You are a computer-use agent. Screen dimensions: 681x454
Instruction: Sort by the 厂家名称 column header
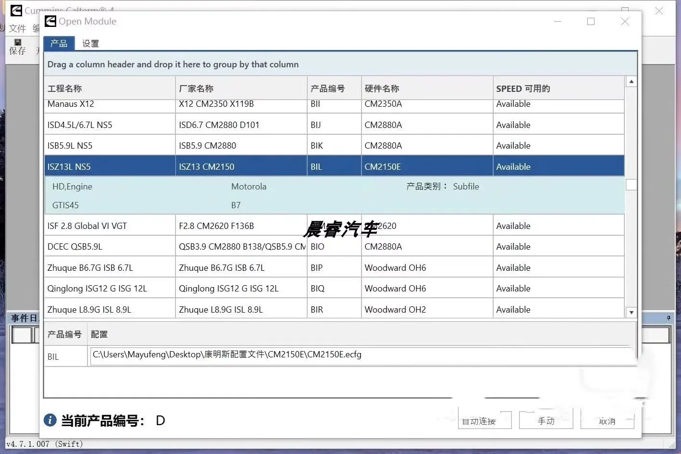click(241, 88)
